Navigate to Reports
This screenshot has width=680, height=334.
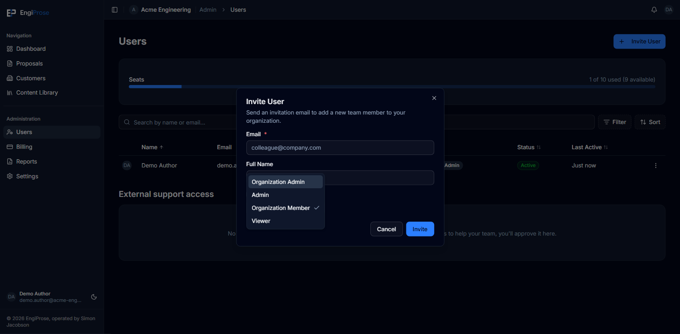[52, 161]
